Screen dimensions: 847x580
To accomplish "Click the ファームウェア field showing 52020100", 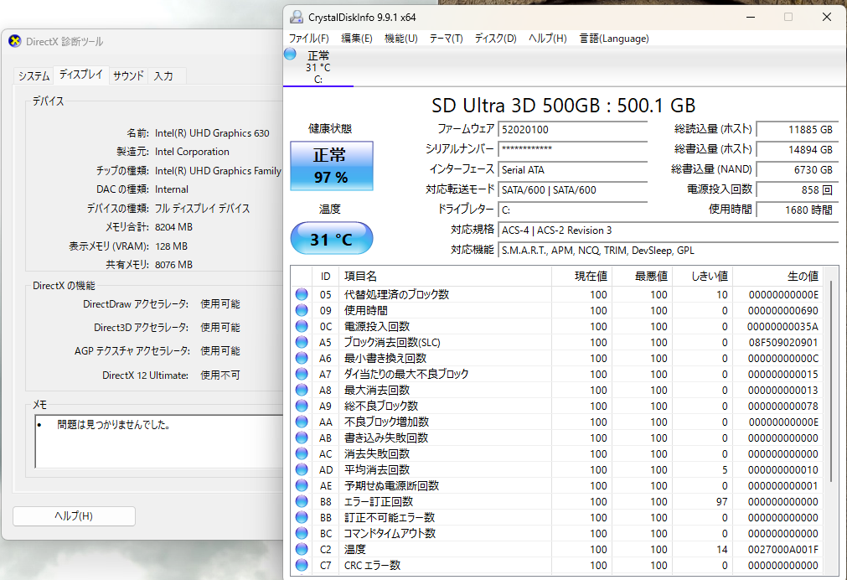I will coord(572,129).
